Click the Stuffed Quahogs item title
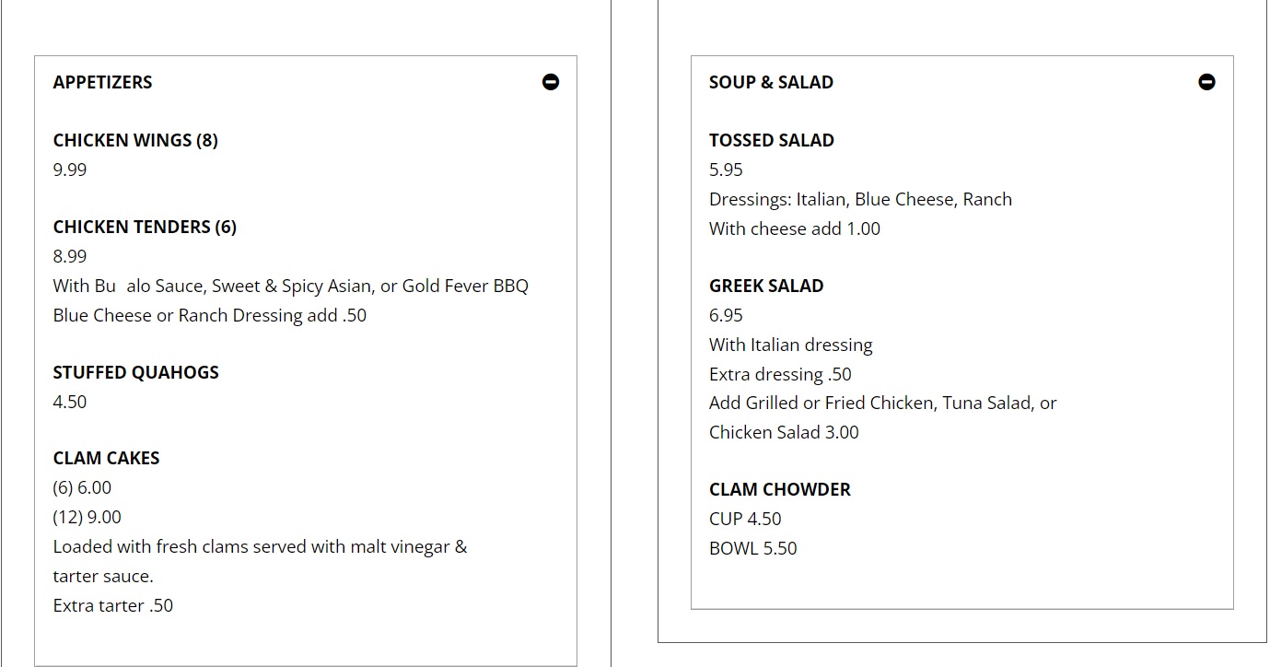 [x=135, y=372]
